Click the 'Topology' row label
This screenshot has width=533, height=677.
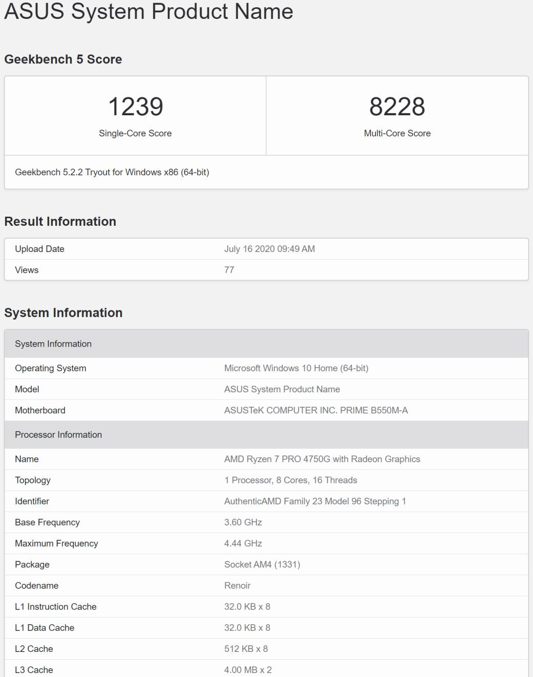pos(33,480)
